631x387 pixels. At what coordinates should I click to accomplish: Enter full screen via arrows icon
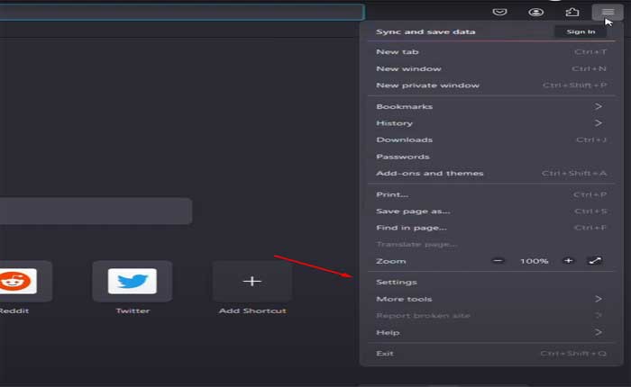[x=595, y=261]
